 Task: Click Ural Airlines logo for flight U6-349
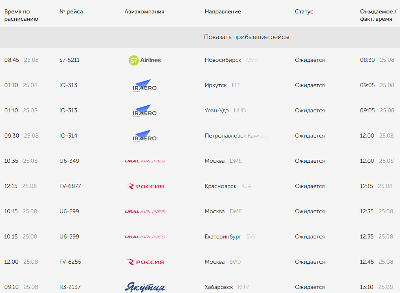click(145, 161)
